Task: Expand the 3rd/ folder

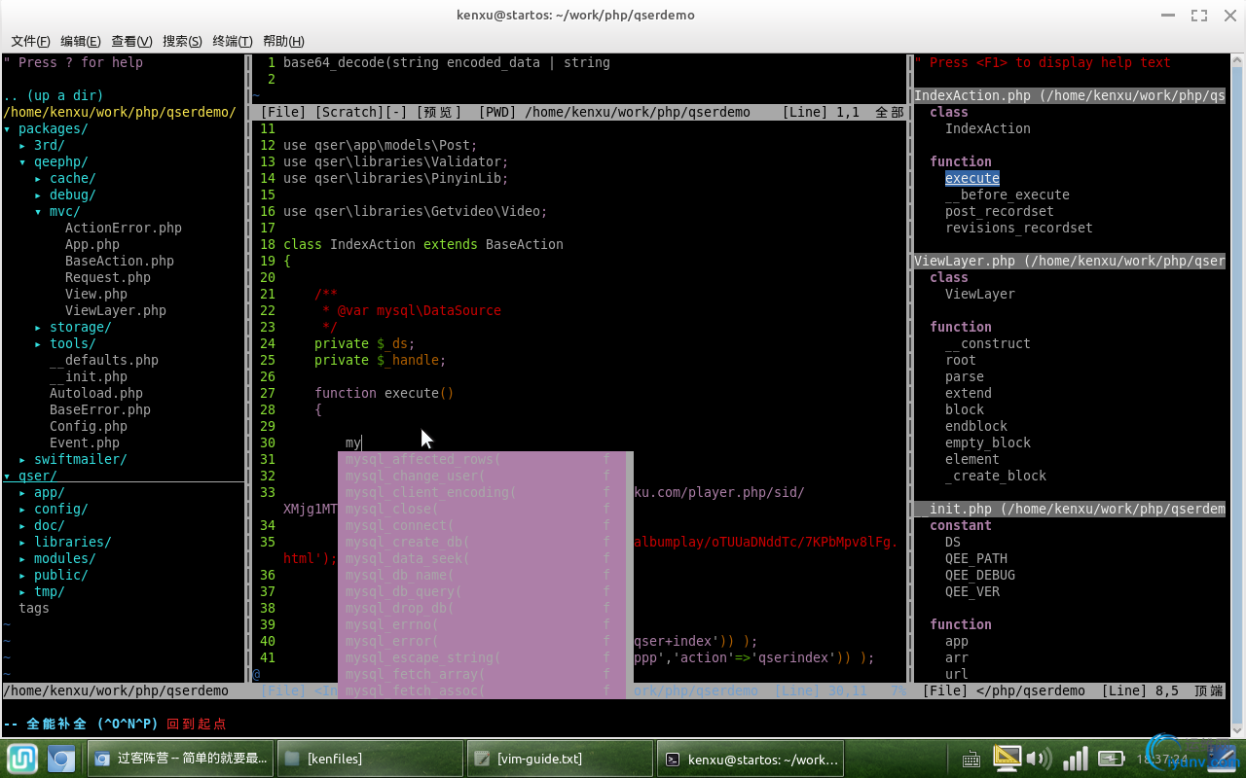Action: (42, 145)
